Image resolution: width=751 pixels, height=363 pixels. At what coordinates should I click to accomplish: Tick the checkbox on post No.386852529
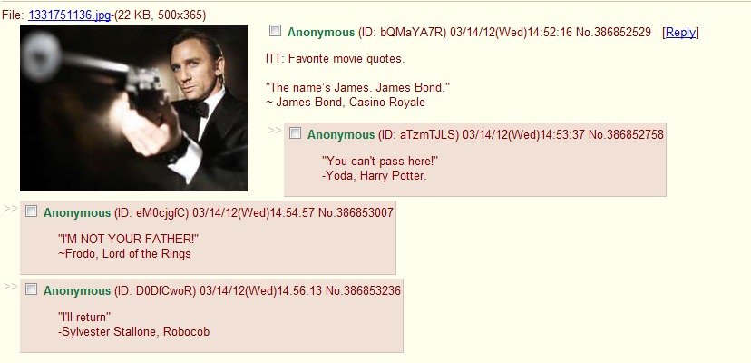tap(275, 31)
